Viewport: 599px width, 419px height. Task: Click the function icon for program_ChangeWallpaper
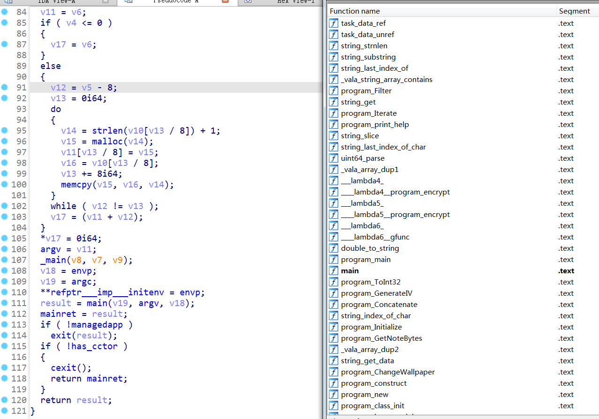[x=334, y=372]
